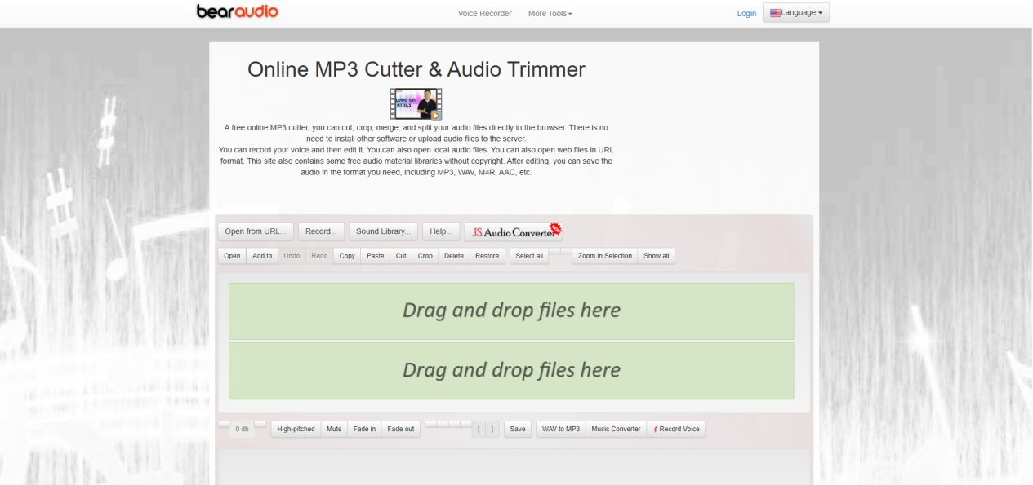Image resolution: width=1033 pixels, height=485 pixels.
Task: Apply Fade out effect
Action: (x=400, y=429)
